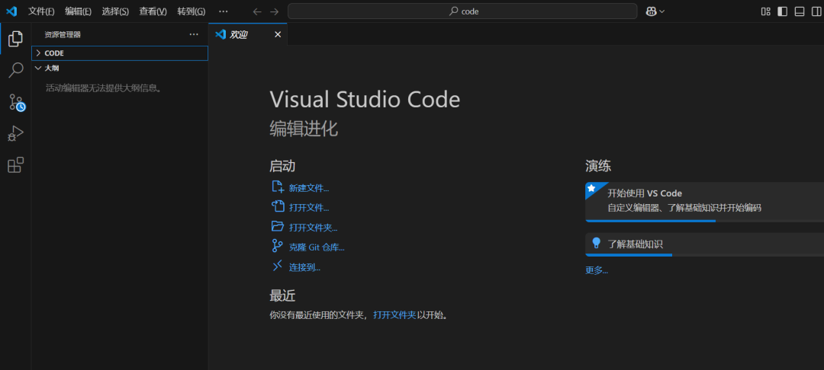Viewport: 824px width, 370px height.
Task: Click the git branch icon beside 克隆 Git 仓库
Action: pyautogui.click(x=278, y=246)
